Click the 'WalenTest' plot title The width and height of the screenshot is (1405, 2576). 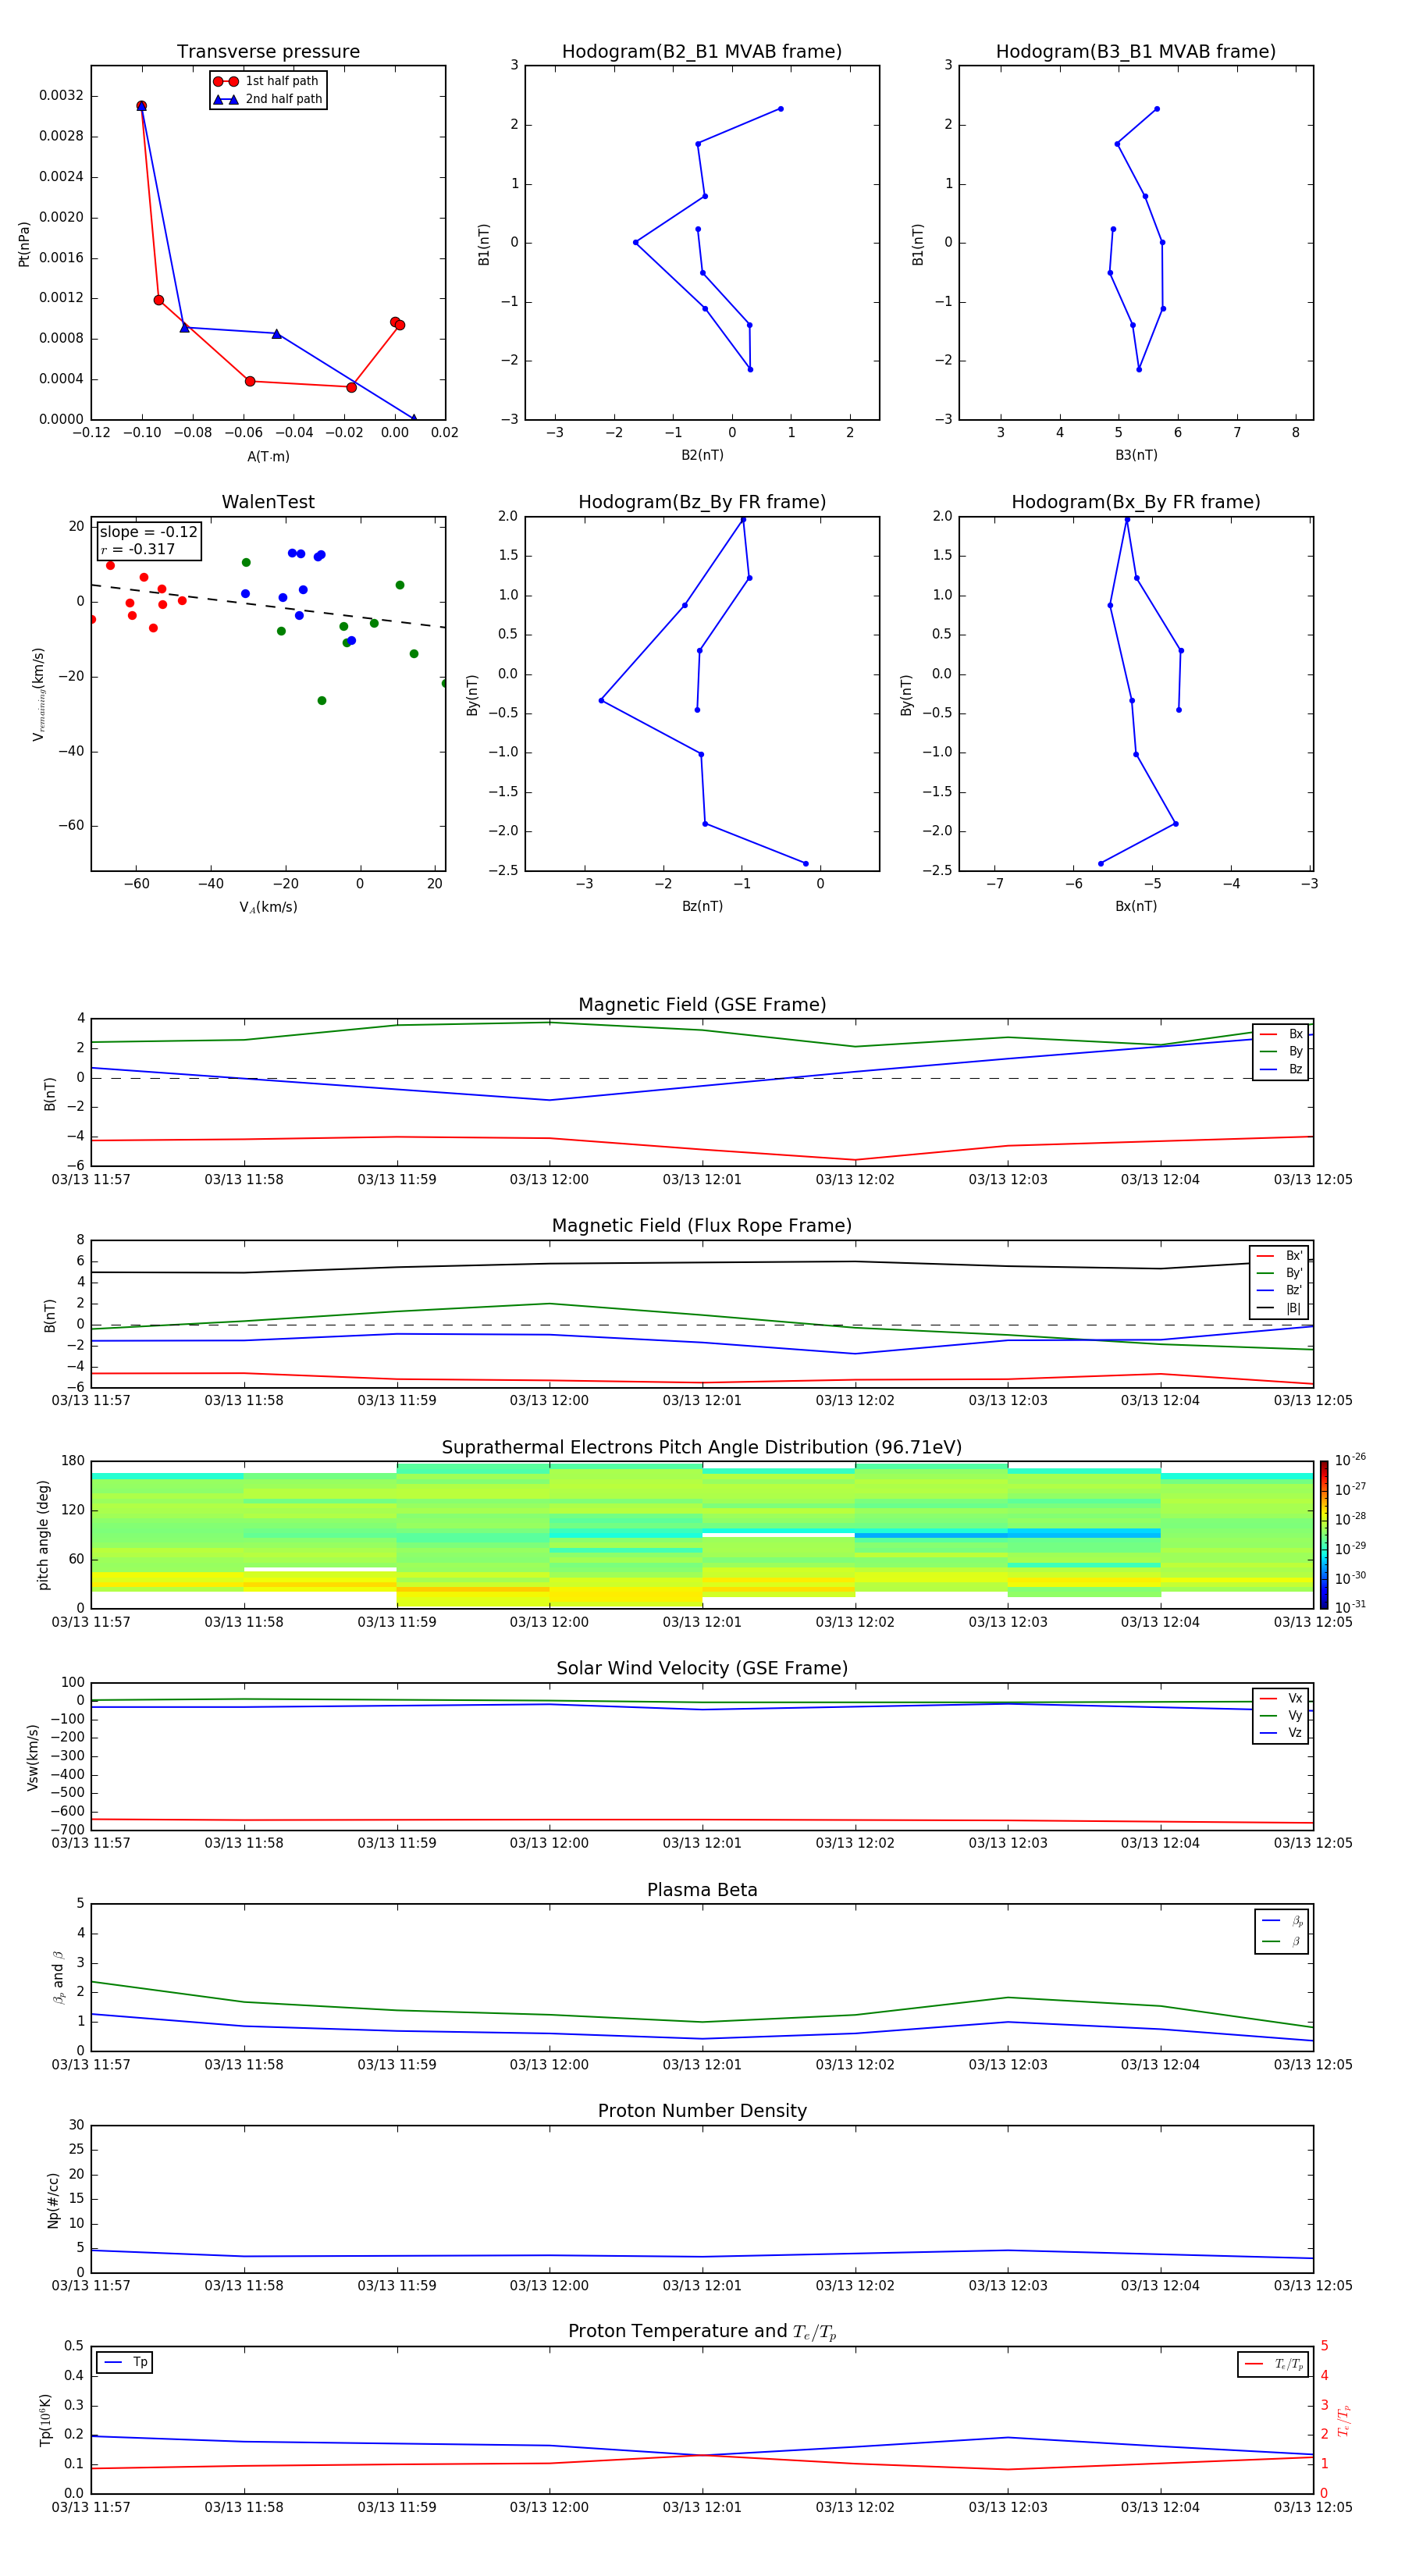point(268,502)
